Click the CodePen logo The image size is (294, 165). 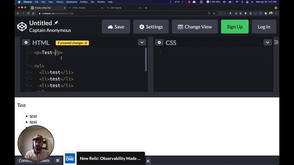[22, 27]
